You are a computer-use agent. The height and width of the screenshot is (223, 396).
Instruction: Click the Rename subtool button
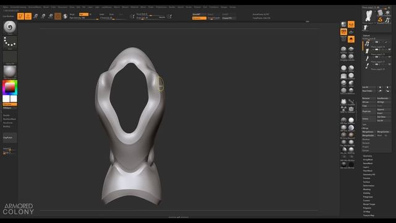pos(369,98)
